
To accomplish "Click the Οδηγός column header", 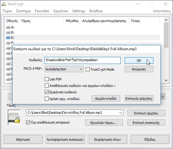I will pyautogui.click(x=12, y=21).
